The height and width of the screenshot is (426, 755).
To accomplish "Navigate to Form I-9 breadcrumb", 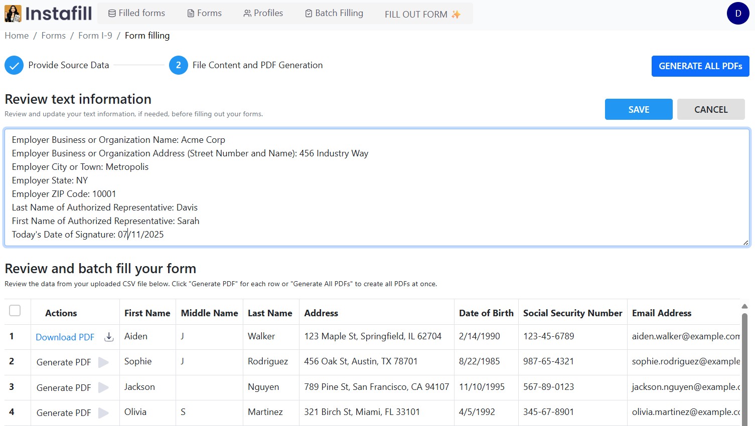I will click(x=95, y=36).
